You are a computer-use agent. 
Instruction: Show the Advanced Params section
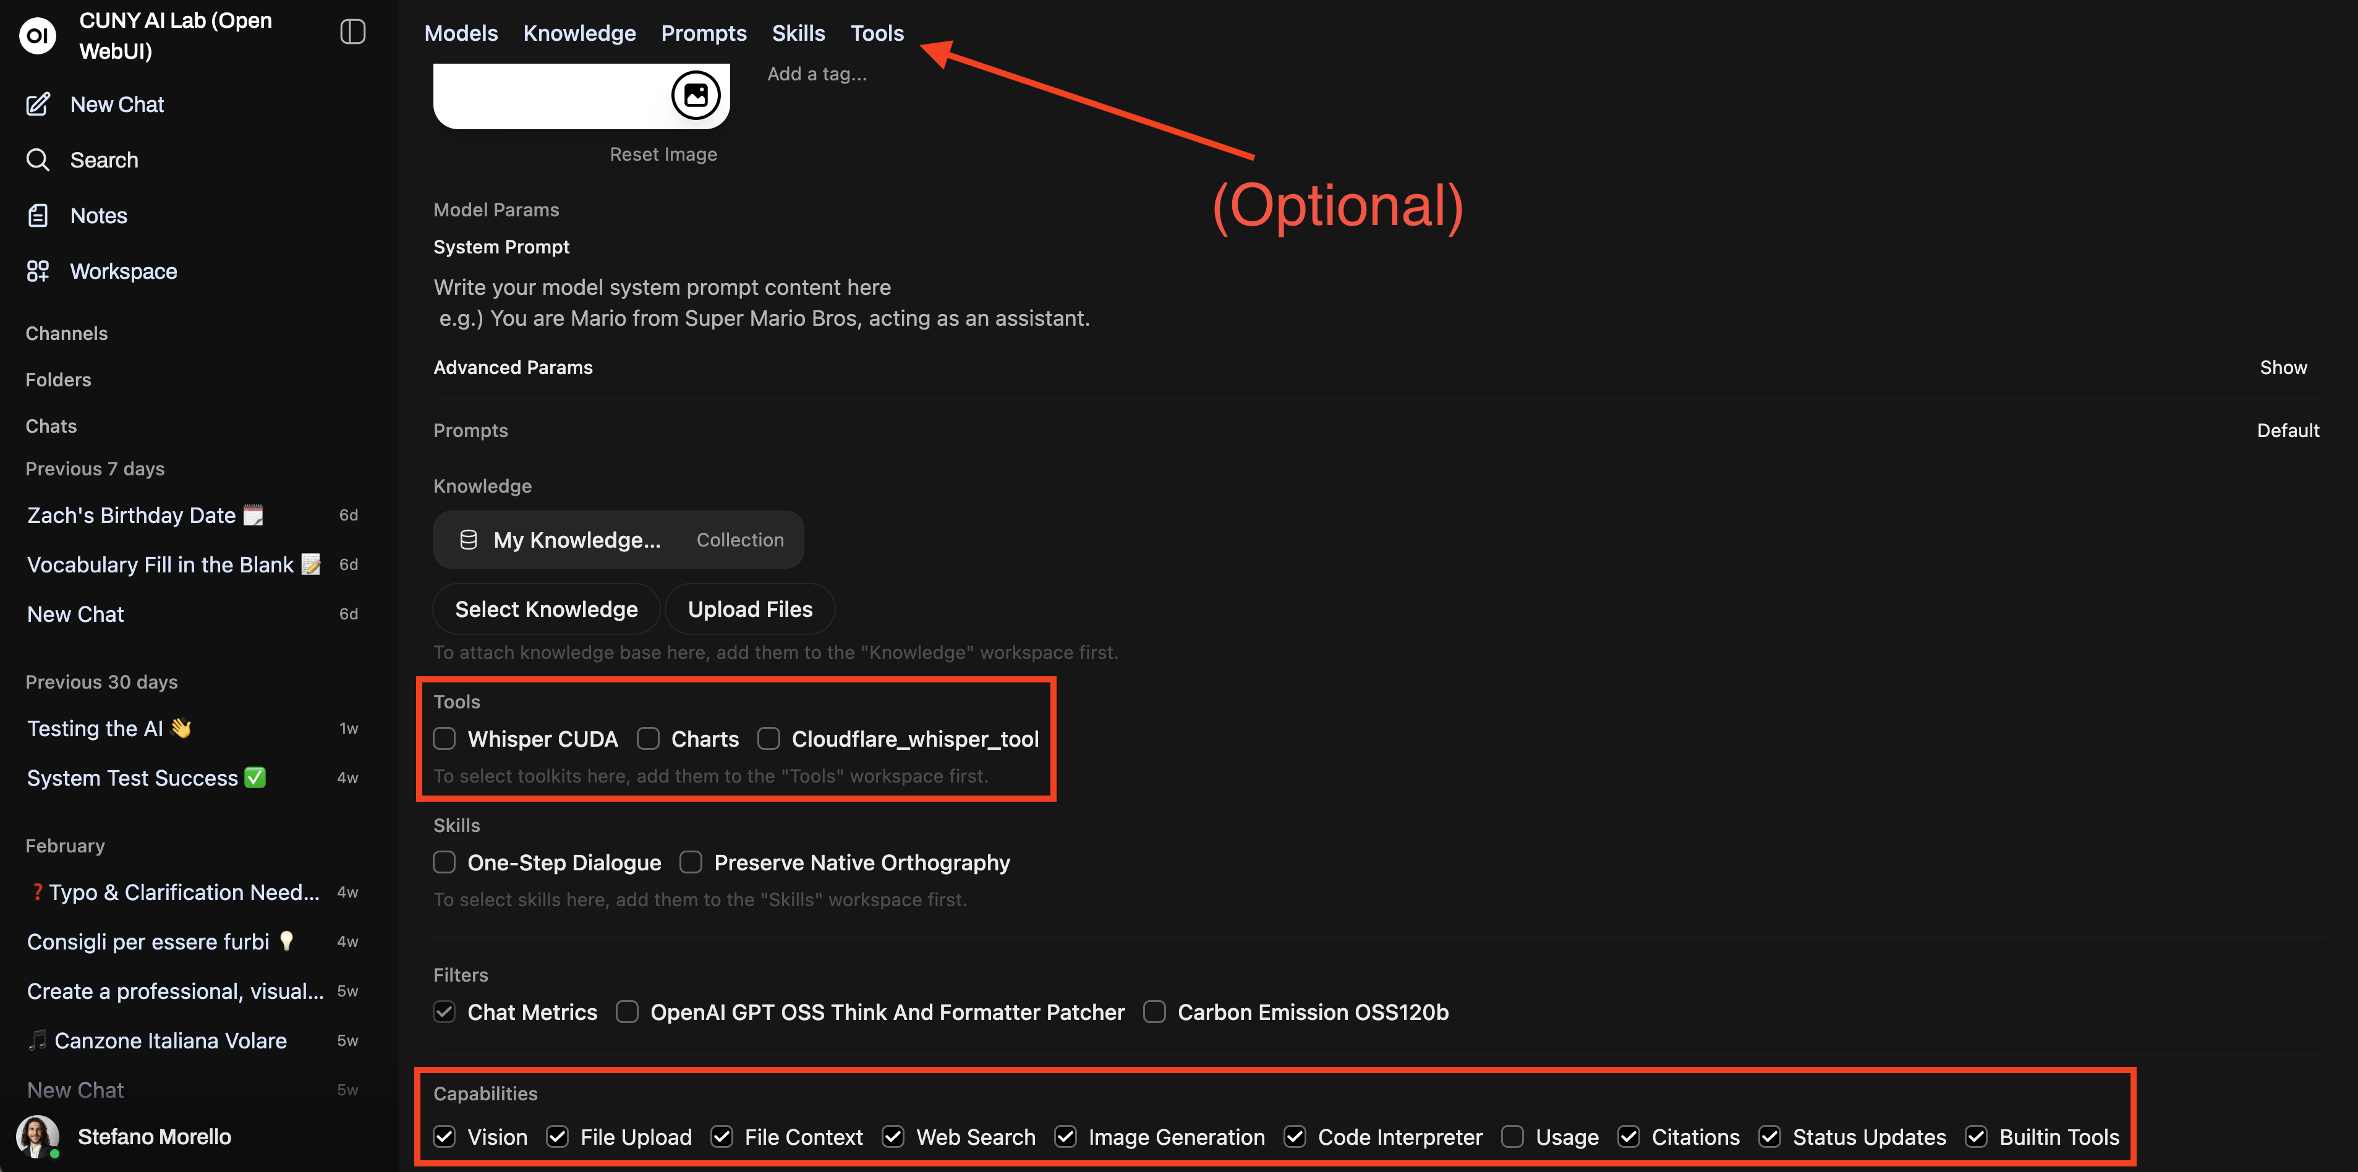[x=2283, y=367]
